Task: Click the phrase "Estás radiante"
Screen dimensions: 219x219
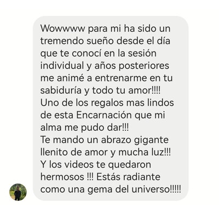Action: point(128,177)
